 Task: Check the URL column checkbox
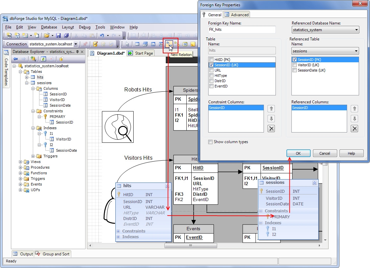[x=212, y=70]
